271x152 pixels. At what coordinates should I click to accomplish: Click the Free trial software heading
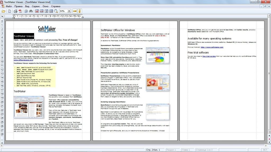(x=198, y=53)
